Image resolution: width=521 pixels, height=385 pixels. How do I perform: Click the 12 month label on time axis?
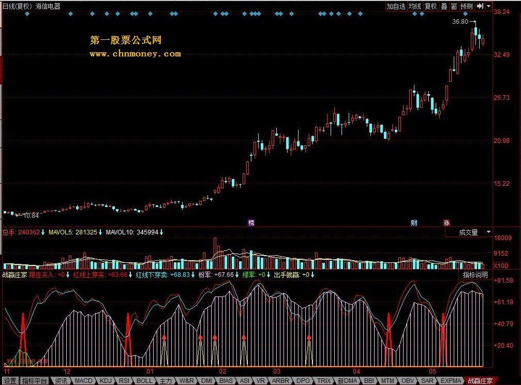(67, 372)
